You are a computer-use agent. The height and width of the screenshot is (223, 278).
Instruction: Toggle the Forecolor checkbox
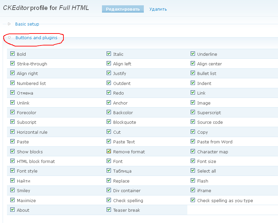[x=12, y=112]
